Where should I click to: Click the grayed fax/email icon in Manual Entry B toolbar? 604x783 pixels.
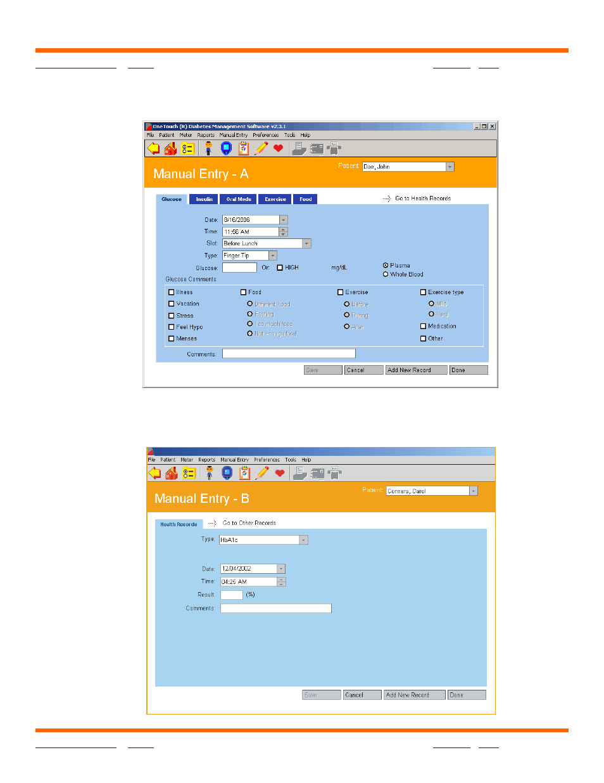pyautogui.click(x=318, y=473)
